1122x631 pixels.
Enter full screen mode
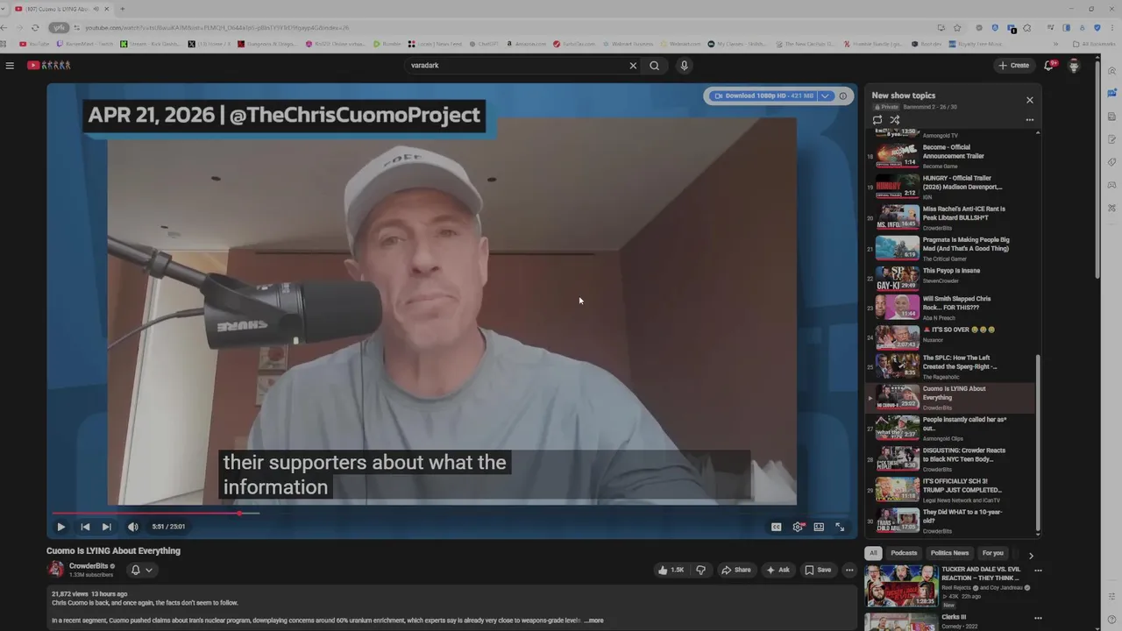click(x=840, y=527)
